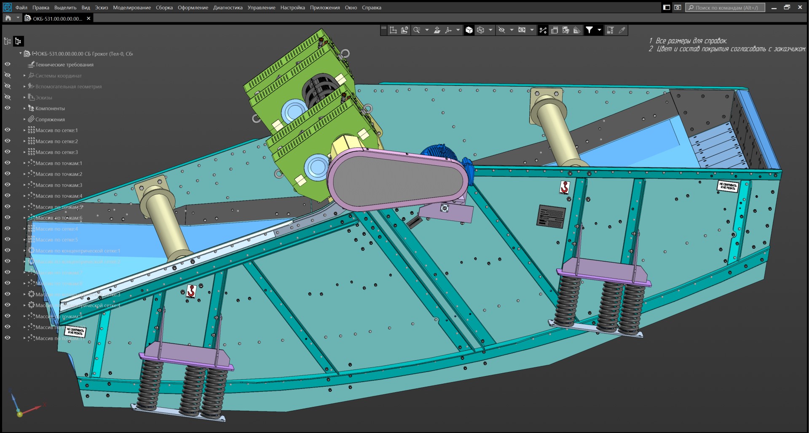This screenshot has width=809, height=433.
Task: Toggle visibility of Системы координат
Action: [8, 75]
